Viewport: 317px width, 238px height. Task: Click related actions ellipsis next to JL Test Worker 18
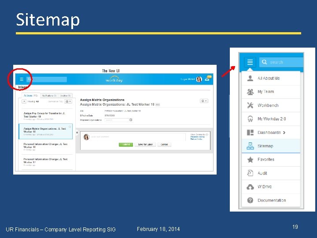[x=158, y=104]
